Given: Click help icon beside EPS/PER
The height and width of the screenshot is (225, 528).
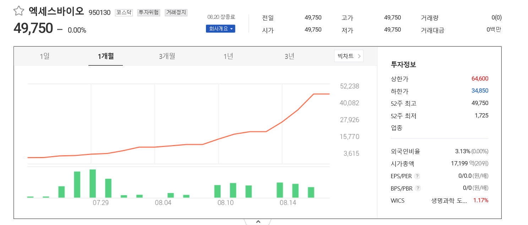Looking at the screenshot, I should pyautogui.click(x=417, y=176).
